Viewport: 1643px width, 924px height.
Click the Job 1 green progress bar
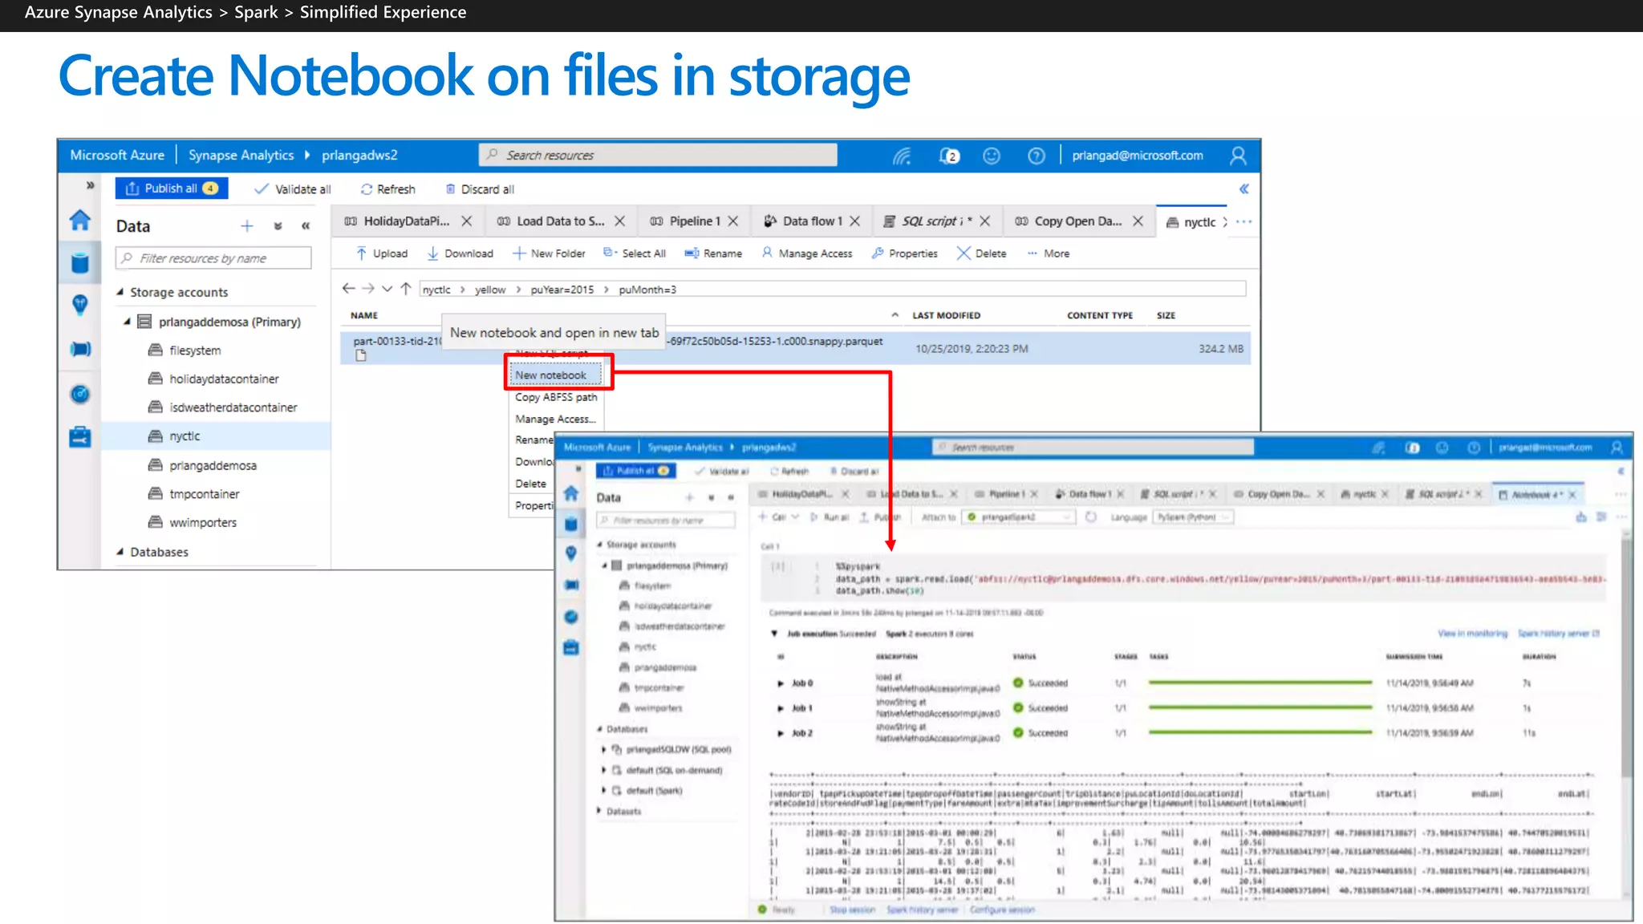pos(1260,708)
